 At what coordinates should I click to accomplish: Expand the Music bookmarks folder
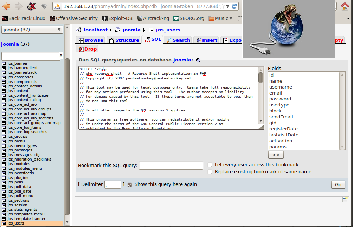[220, 18]
